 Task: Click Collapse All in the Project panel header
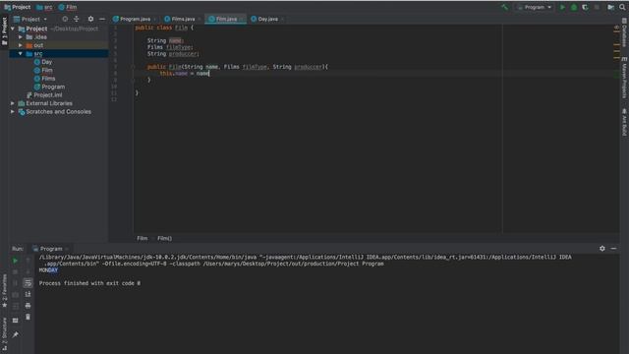click(77, 19)
